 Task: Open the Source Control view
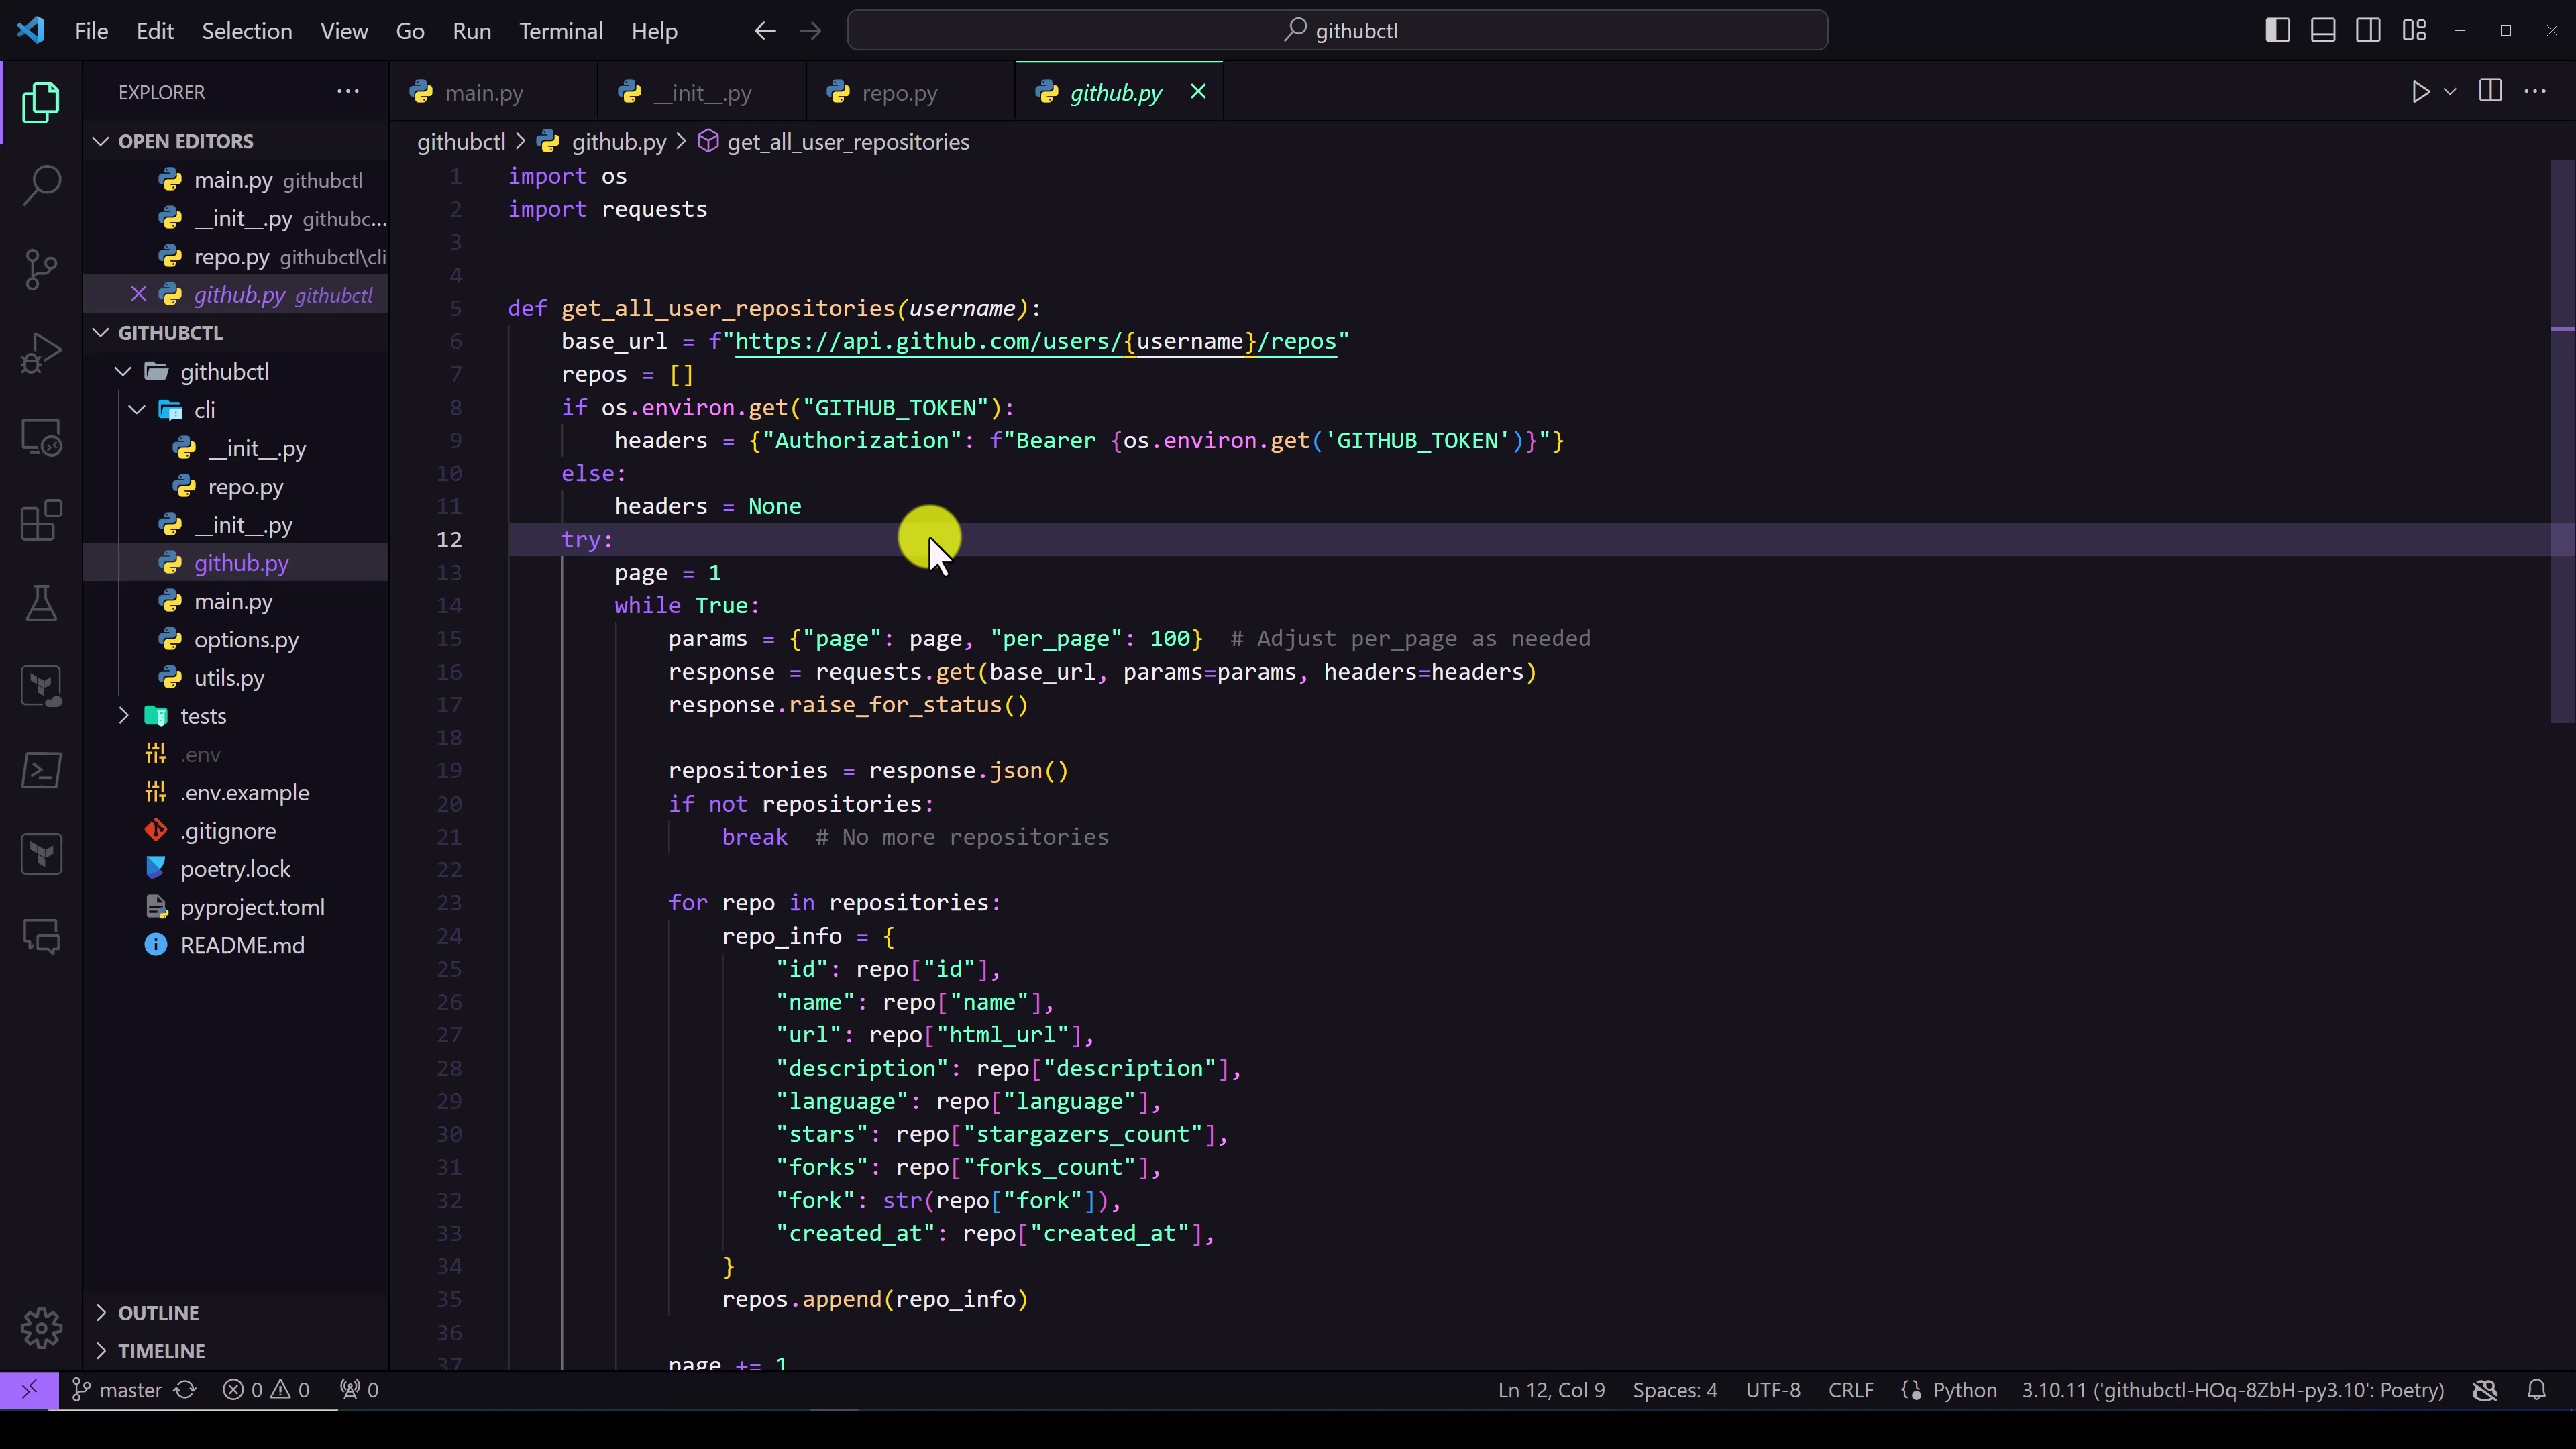41,268
